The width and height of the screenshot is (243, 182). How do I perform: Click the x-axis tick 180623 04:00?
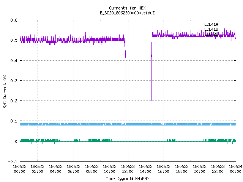point(56,169)
